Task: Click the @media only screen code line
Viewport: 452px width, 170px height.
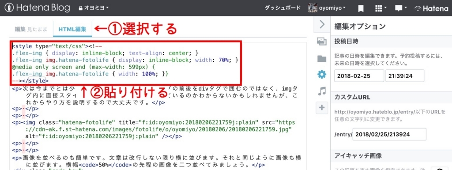Action: (83, 67)
